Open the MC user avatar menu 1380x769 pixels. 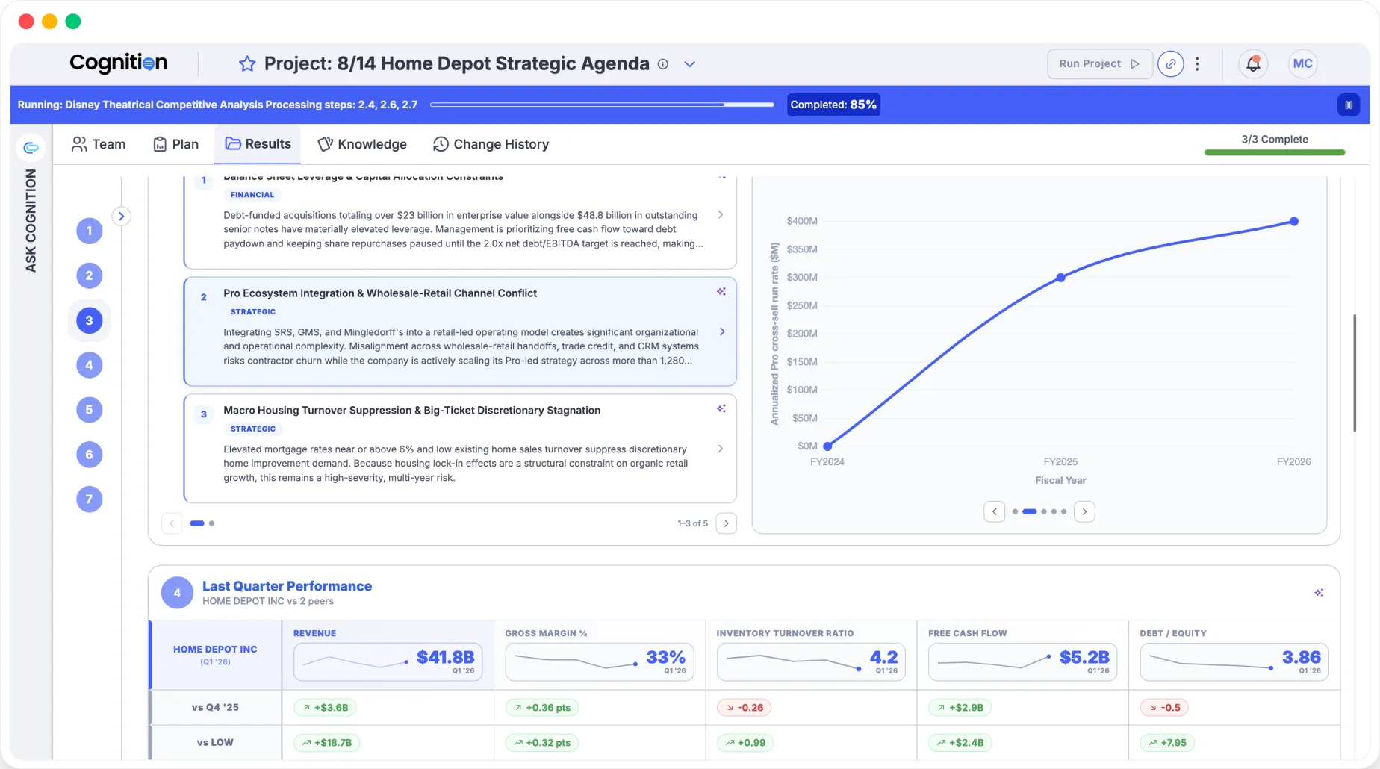tap(1303, 64)
